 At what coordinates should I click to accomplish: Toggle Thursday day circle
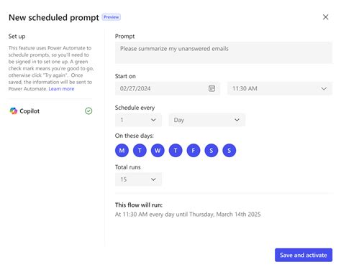pyautogui.click(x=176, y=151)
